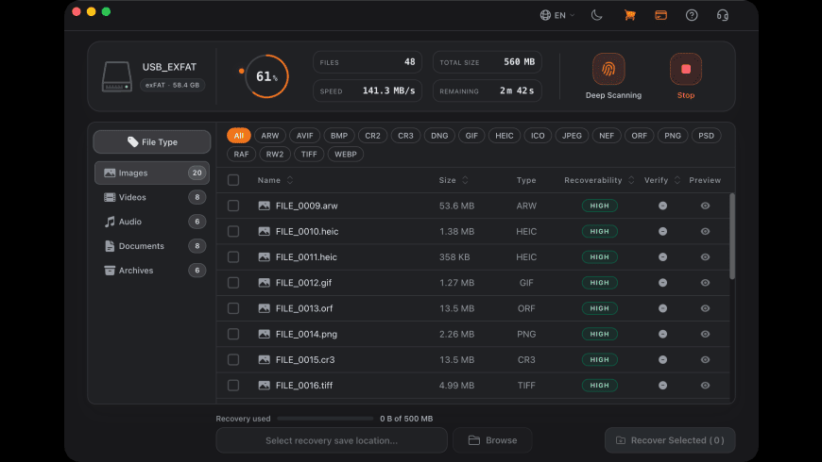Click the Browse button
This screenshot has width=822, height=462.
click(x=492, y=440)
